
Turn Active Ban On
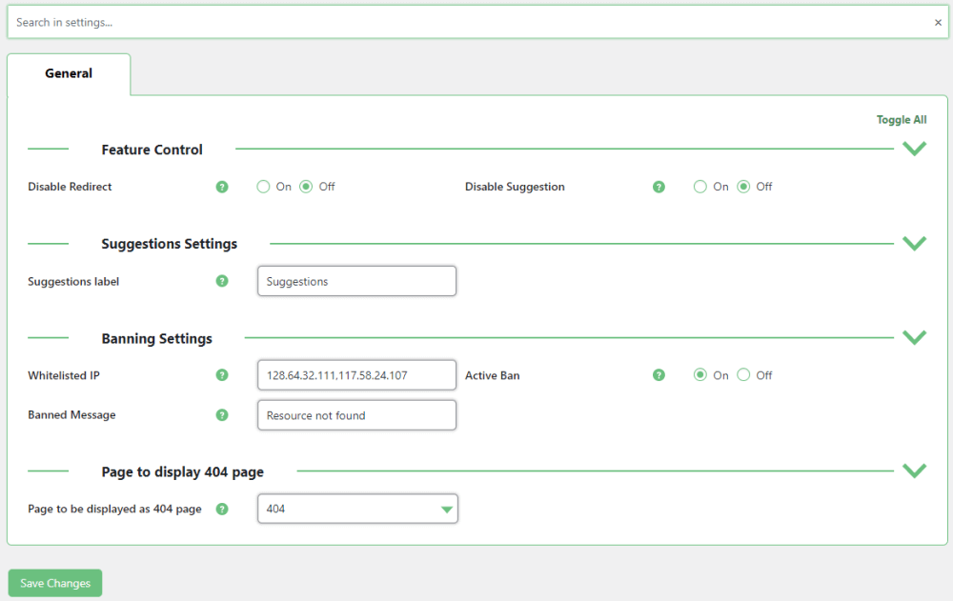pos(700,375)
